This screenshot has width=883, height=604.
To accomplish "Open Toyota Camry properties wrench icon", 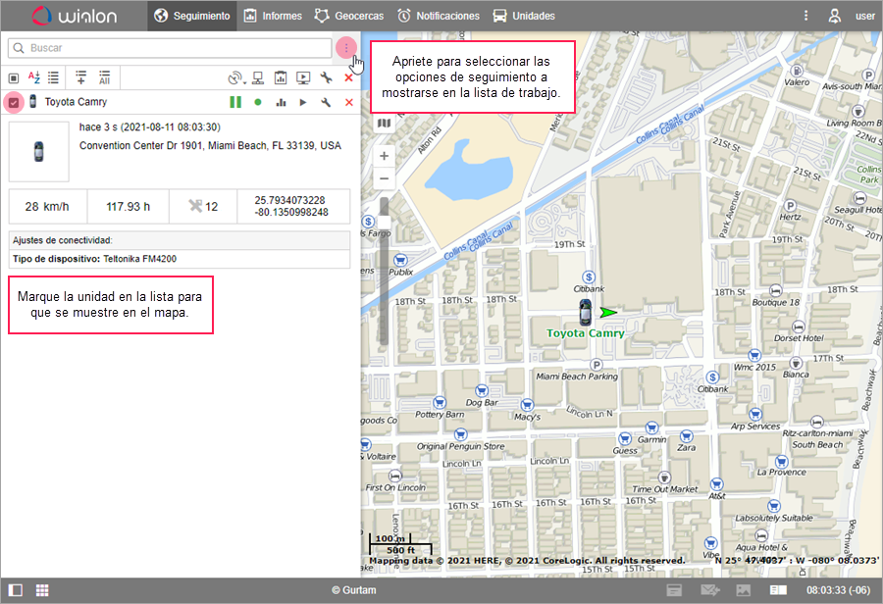I will pos(326,102).
